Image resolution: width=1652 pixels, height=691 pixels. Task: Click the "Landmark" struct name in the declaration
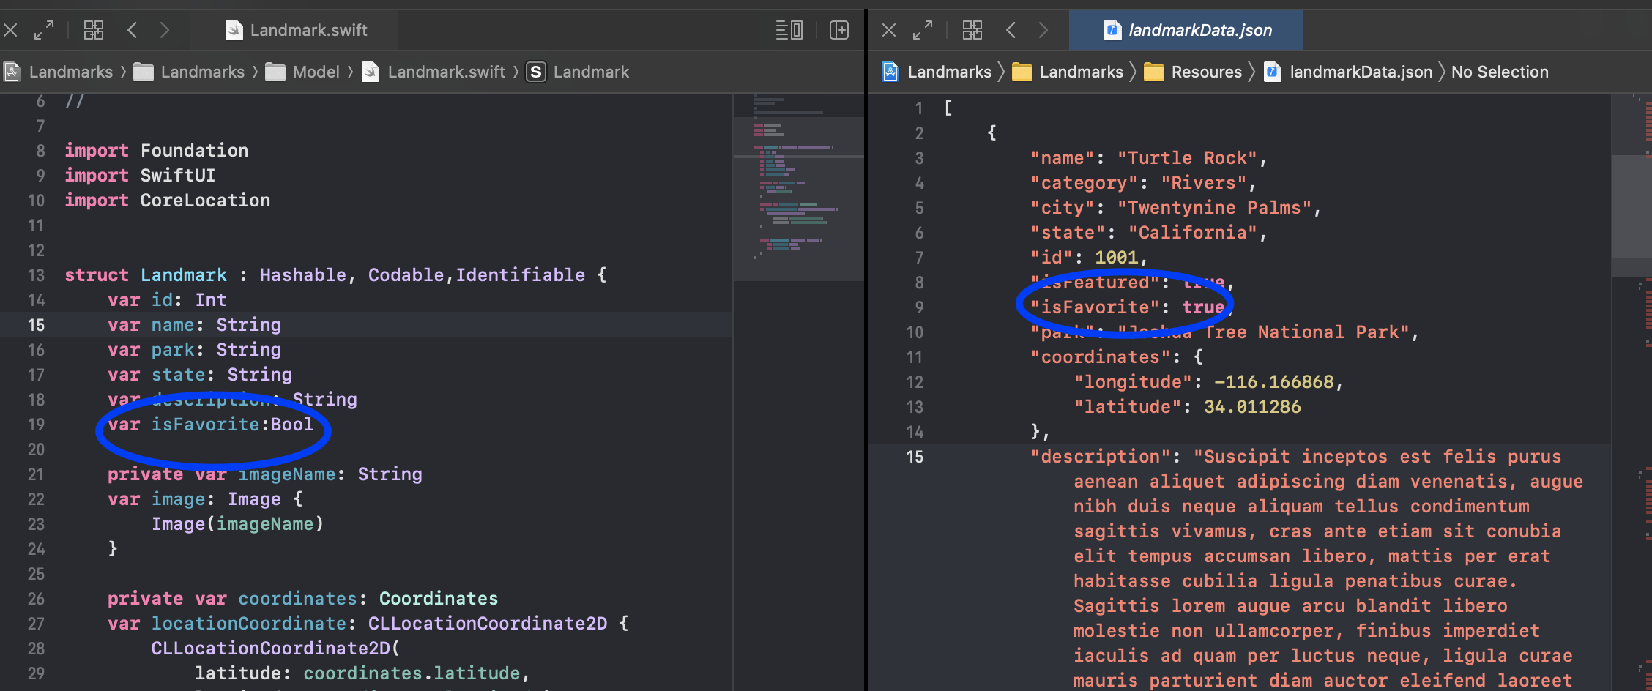(184, 275)
